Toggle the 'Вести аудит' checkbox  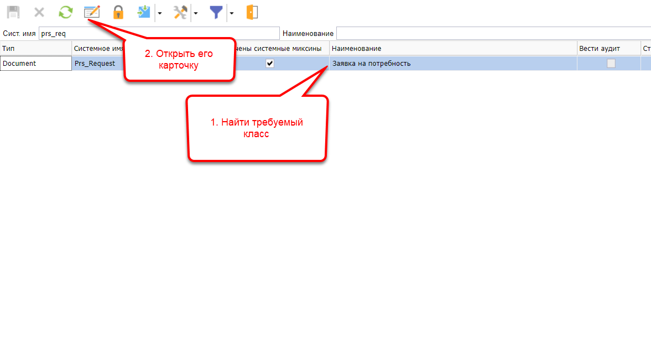tap(611, 64)
